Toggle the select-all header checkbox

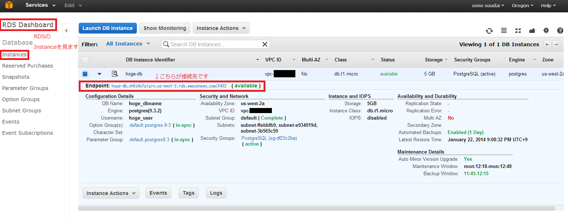point(85,60)
